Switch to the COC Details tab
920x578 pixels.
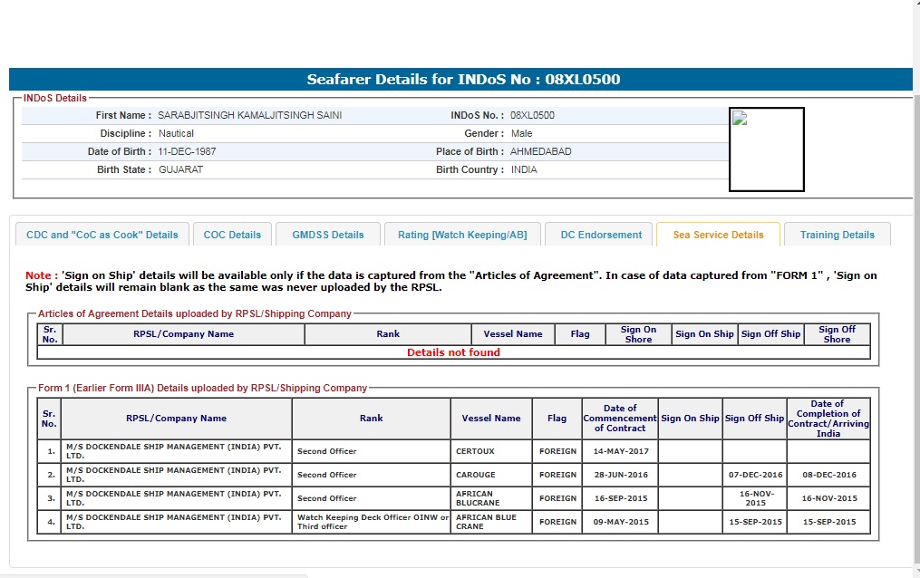232,235
